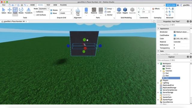This screenshot has height=108, width=192.
Task: Insert a new Part
Action: click(86, 11)
